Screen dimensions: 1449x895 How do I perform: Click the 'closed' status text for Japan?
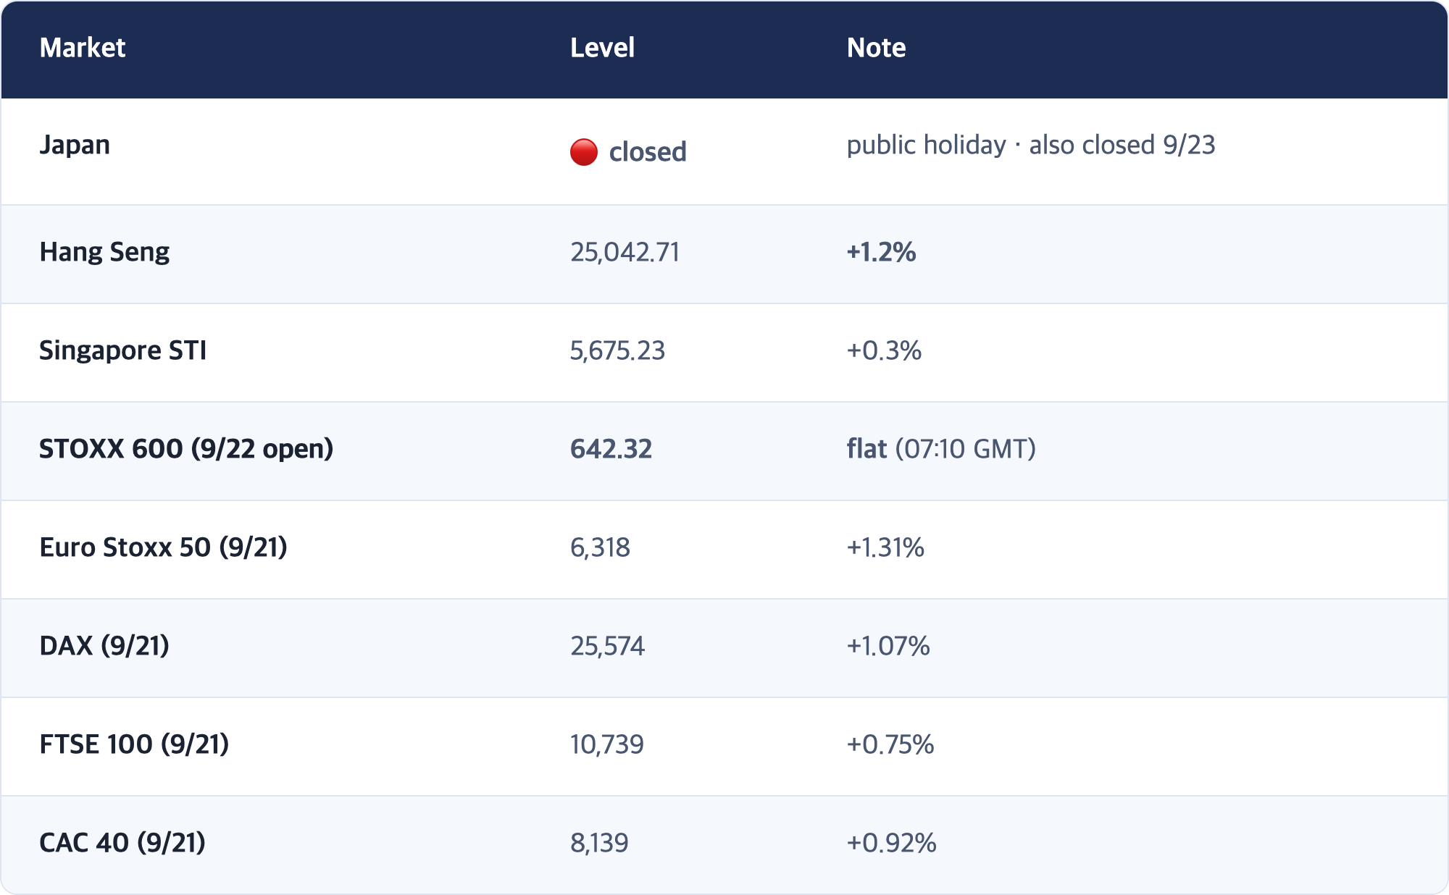tap(648, 152)
